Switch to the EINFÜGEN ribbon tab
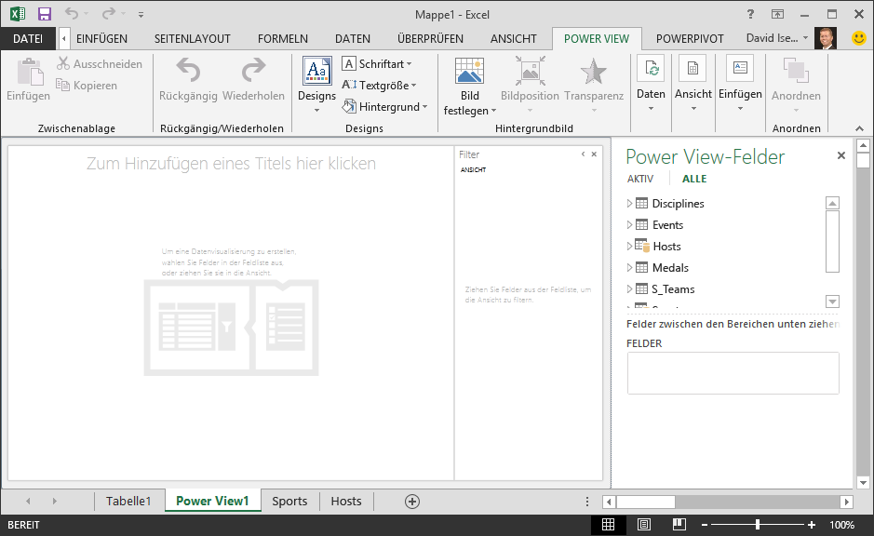Viewport: 874px width, 536px height. coord(102,38)
